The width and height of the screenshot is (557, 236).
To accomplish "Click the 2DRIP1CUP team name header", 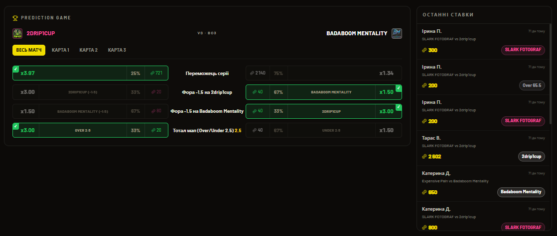I will (x=41, y=33).
